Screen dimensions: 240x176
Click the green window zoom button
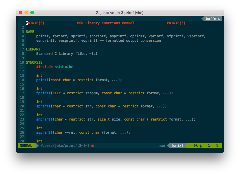click(x=32, y=13)
